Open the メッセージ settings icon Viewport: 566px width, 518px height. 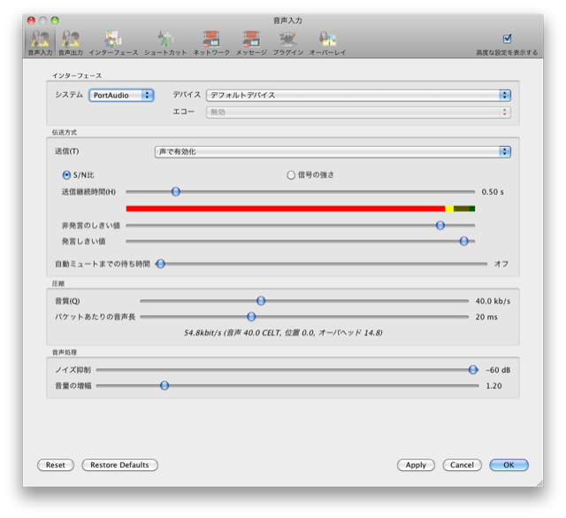coord(251,42)
